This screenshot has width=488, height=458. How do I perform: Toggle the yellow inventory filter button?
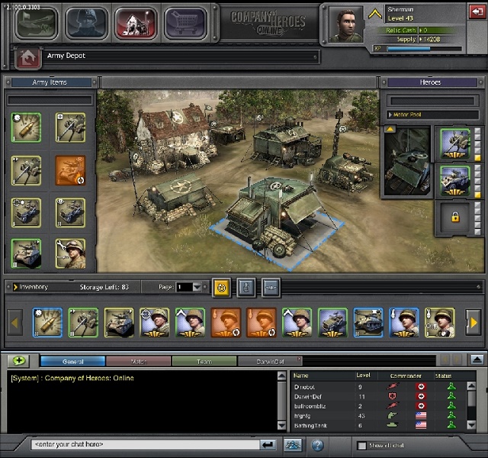(222, 287)
